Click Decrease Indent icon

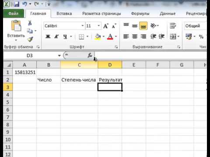pyautogui.click(x=153, y=36)
